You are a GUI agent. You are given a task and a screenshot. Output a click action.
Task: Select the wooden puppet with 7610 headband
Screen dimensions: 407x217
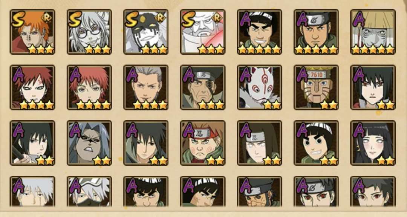click(316, 87)
